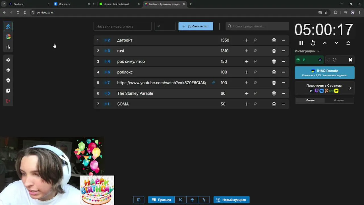Reset the timer with circular arrow
This screenshot has width=364, height=205.
[x=313, y=43]
